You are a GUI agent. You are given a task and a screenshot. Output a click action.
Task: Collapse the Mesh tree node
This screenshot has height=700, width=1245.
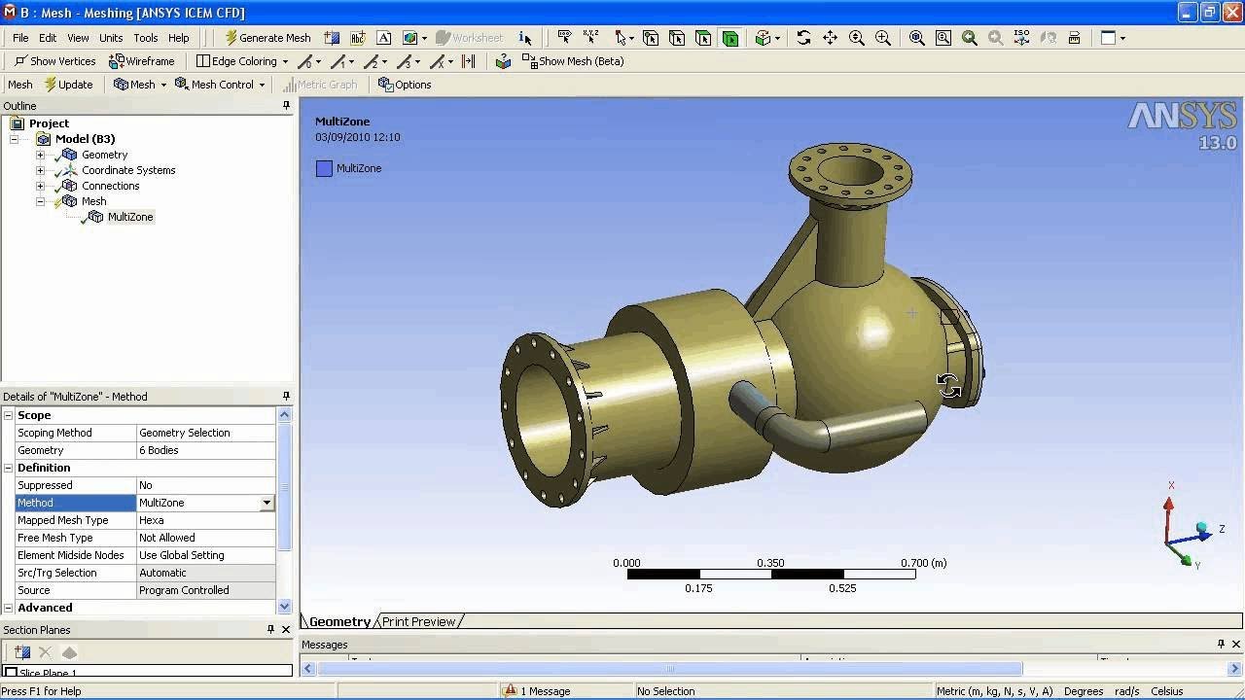(40, 201)
